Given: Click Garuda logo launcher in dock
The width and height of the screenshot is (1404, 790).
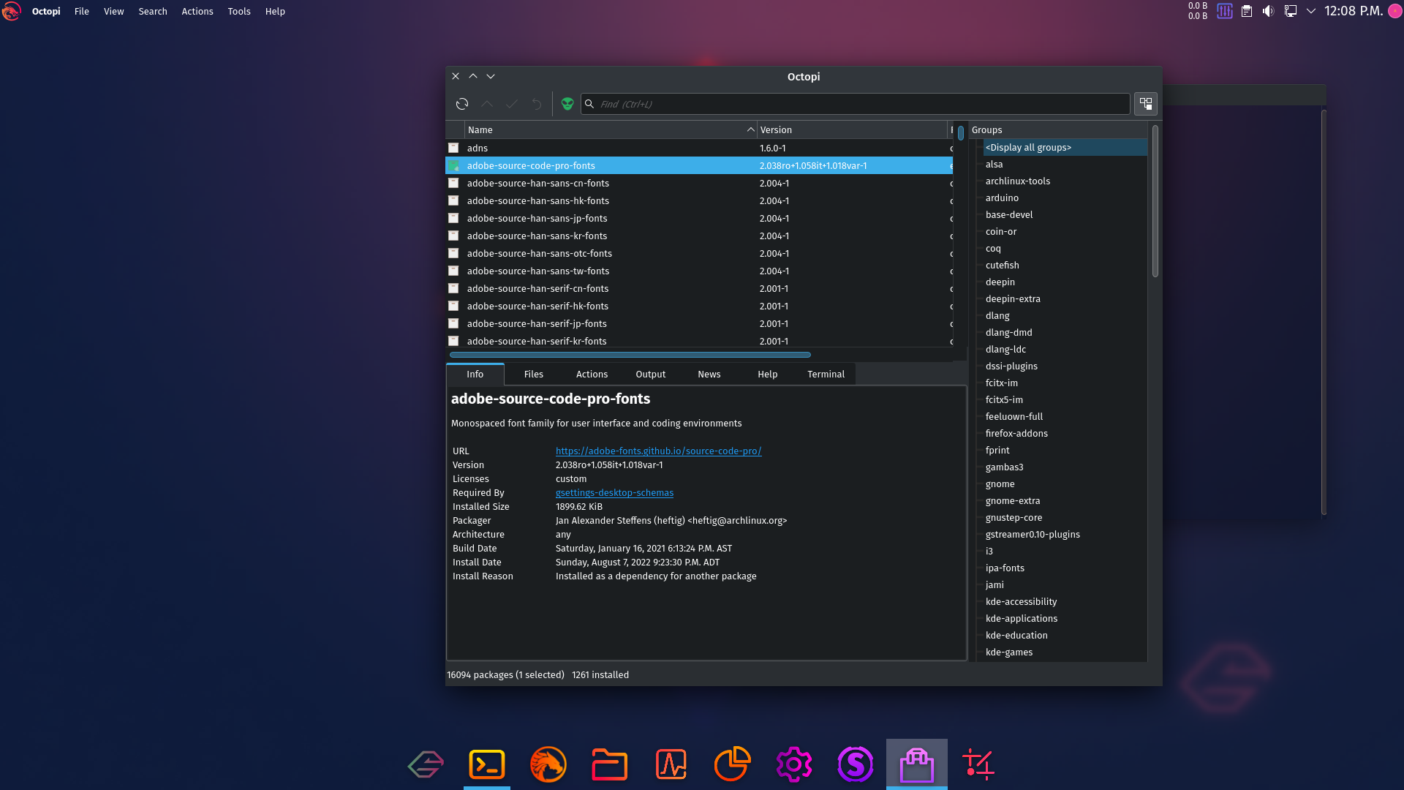Looking at the screenshot, I should pos(426,764).
